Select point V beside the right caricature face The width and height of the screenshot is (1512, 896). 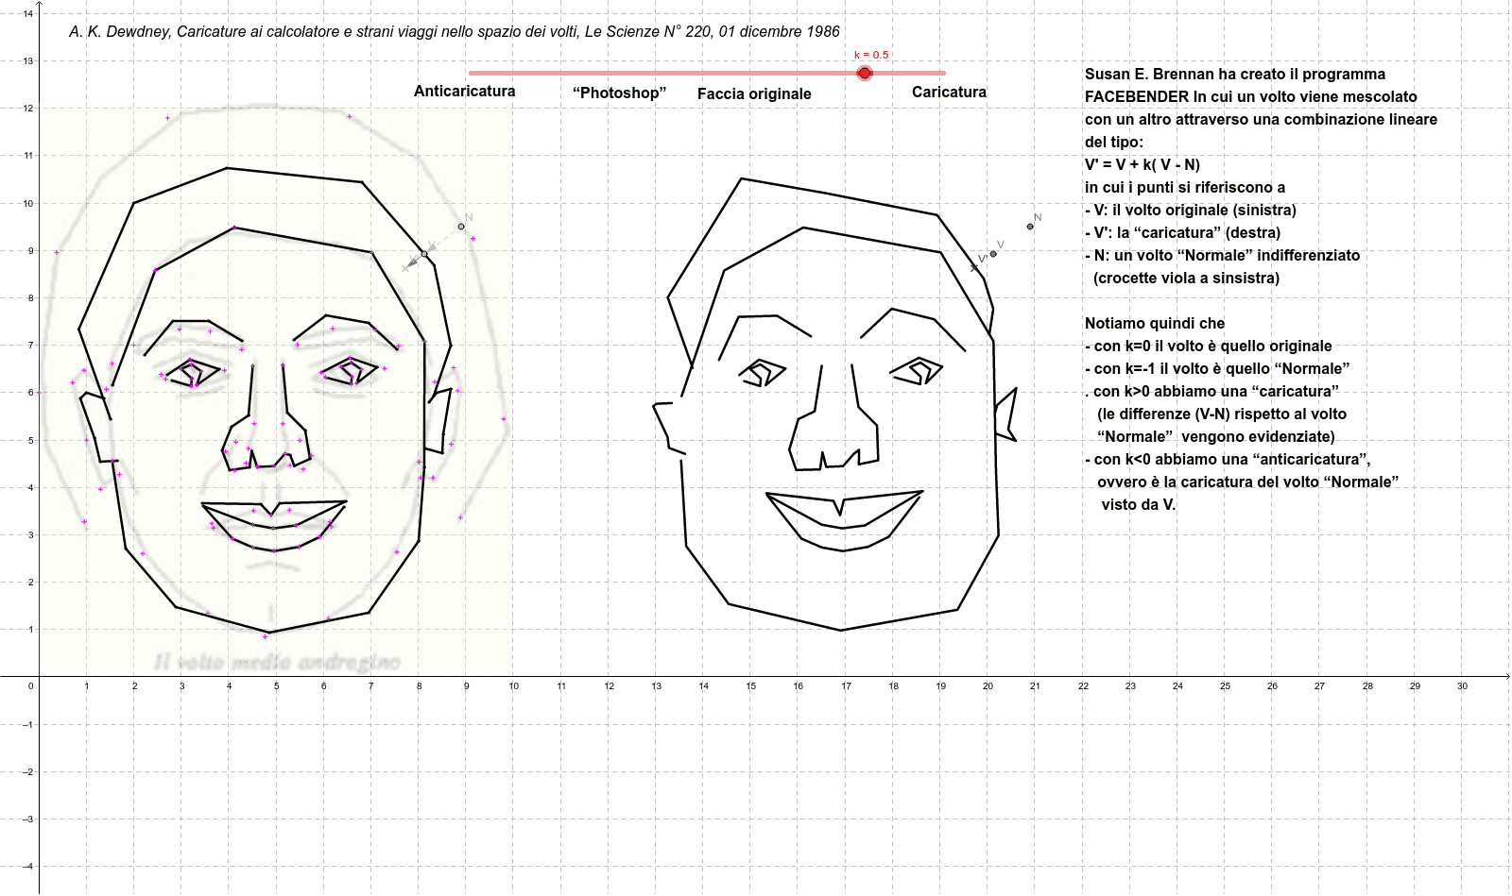(x=993, y=254)
